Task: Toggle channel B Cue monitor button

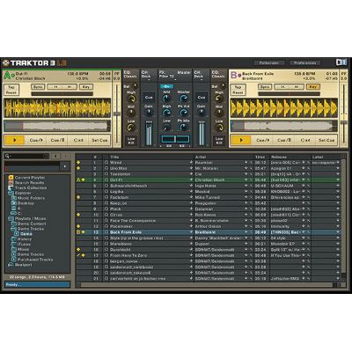Action: pos(202,97)
